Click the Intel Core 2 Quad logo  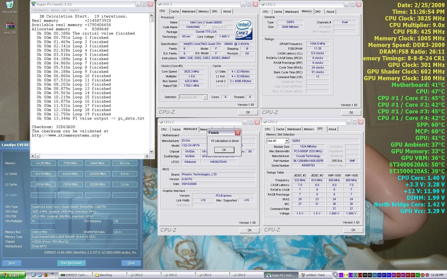(x=244, y=30)
